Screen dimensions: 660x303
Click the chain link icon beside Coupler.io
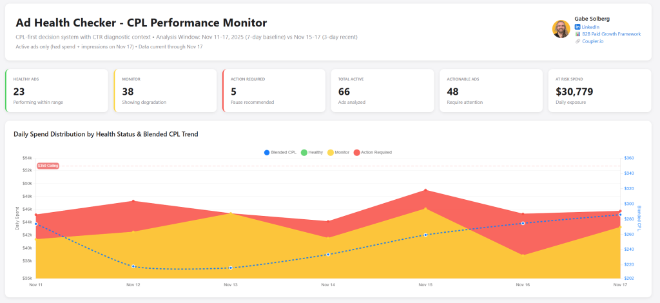(577, 41)
